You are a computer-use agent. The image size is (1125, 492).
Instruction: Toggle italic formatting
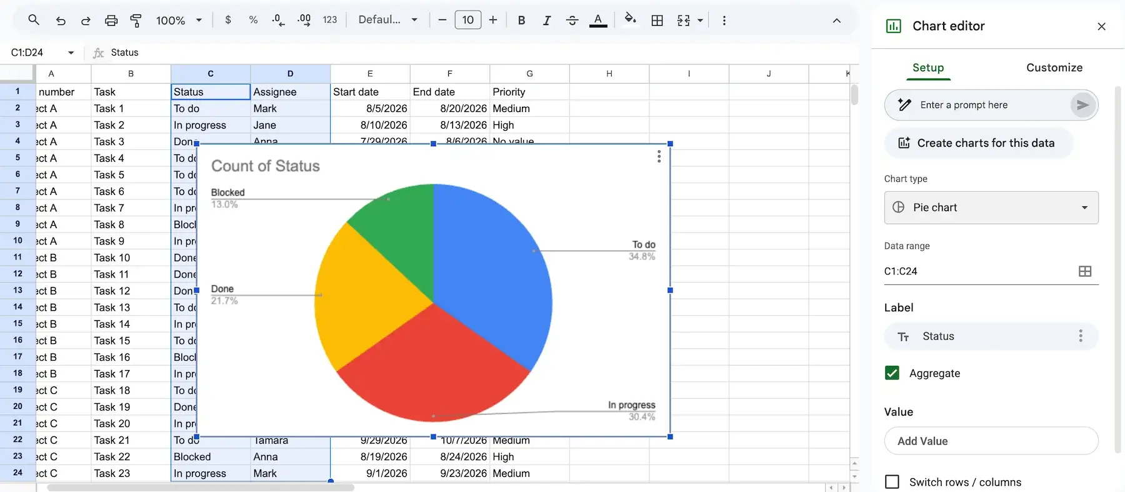(547, 20)
